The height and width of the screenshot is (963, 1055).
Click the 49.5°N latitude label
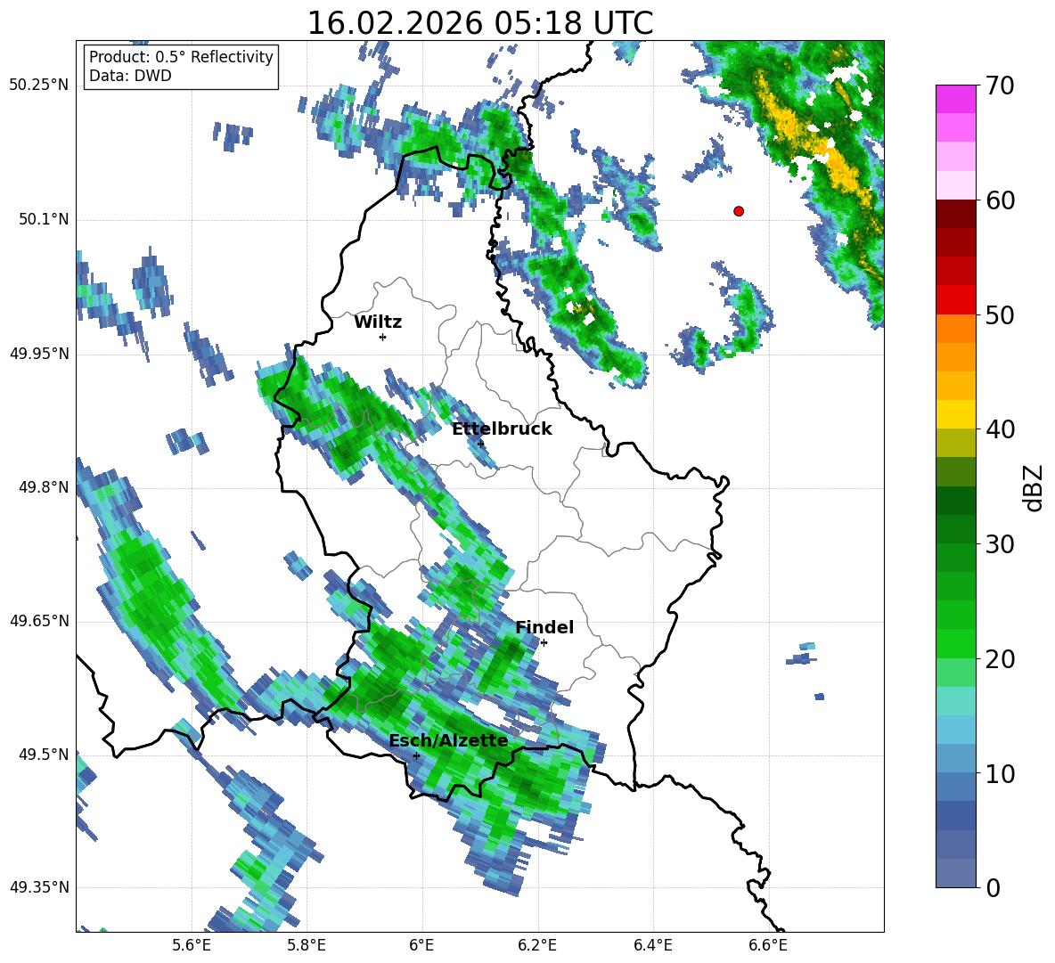[x=43, y=755]
